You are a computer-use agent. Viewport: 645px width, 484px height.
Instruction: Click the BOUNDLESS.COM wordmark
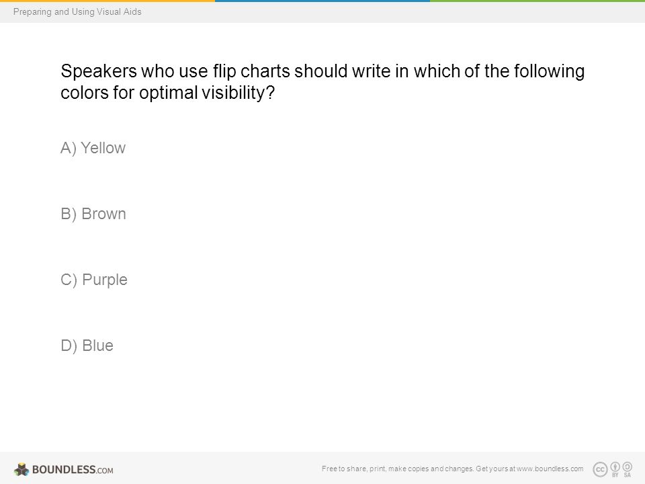point(73,470)
